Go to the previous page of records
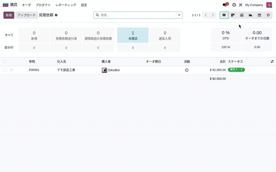The image size is (276, 172). 206,15
